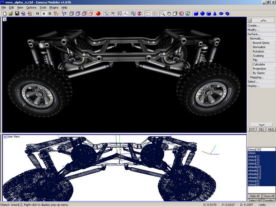The width and height of the screenshot is (276, 207).
Task: Collapse the Normals... section
Action: click(257, 38)
